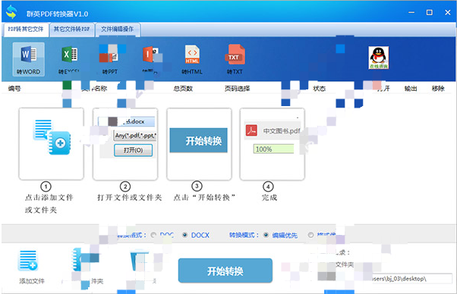Click the 开始转换 illustration in step 3 card
Viewport: 457px width, 294px height.
198,140
